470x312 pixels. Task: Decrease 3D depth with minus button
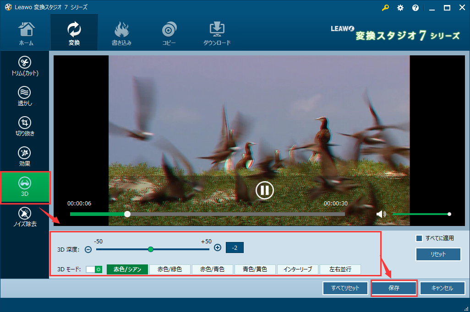[x=88, y=249]
